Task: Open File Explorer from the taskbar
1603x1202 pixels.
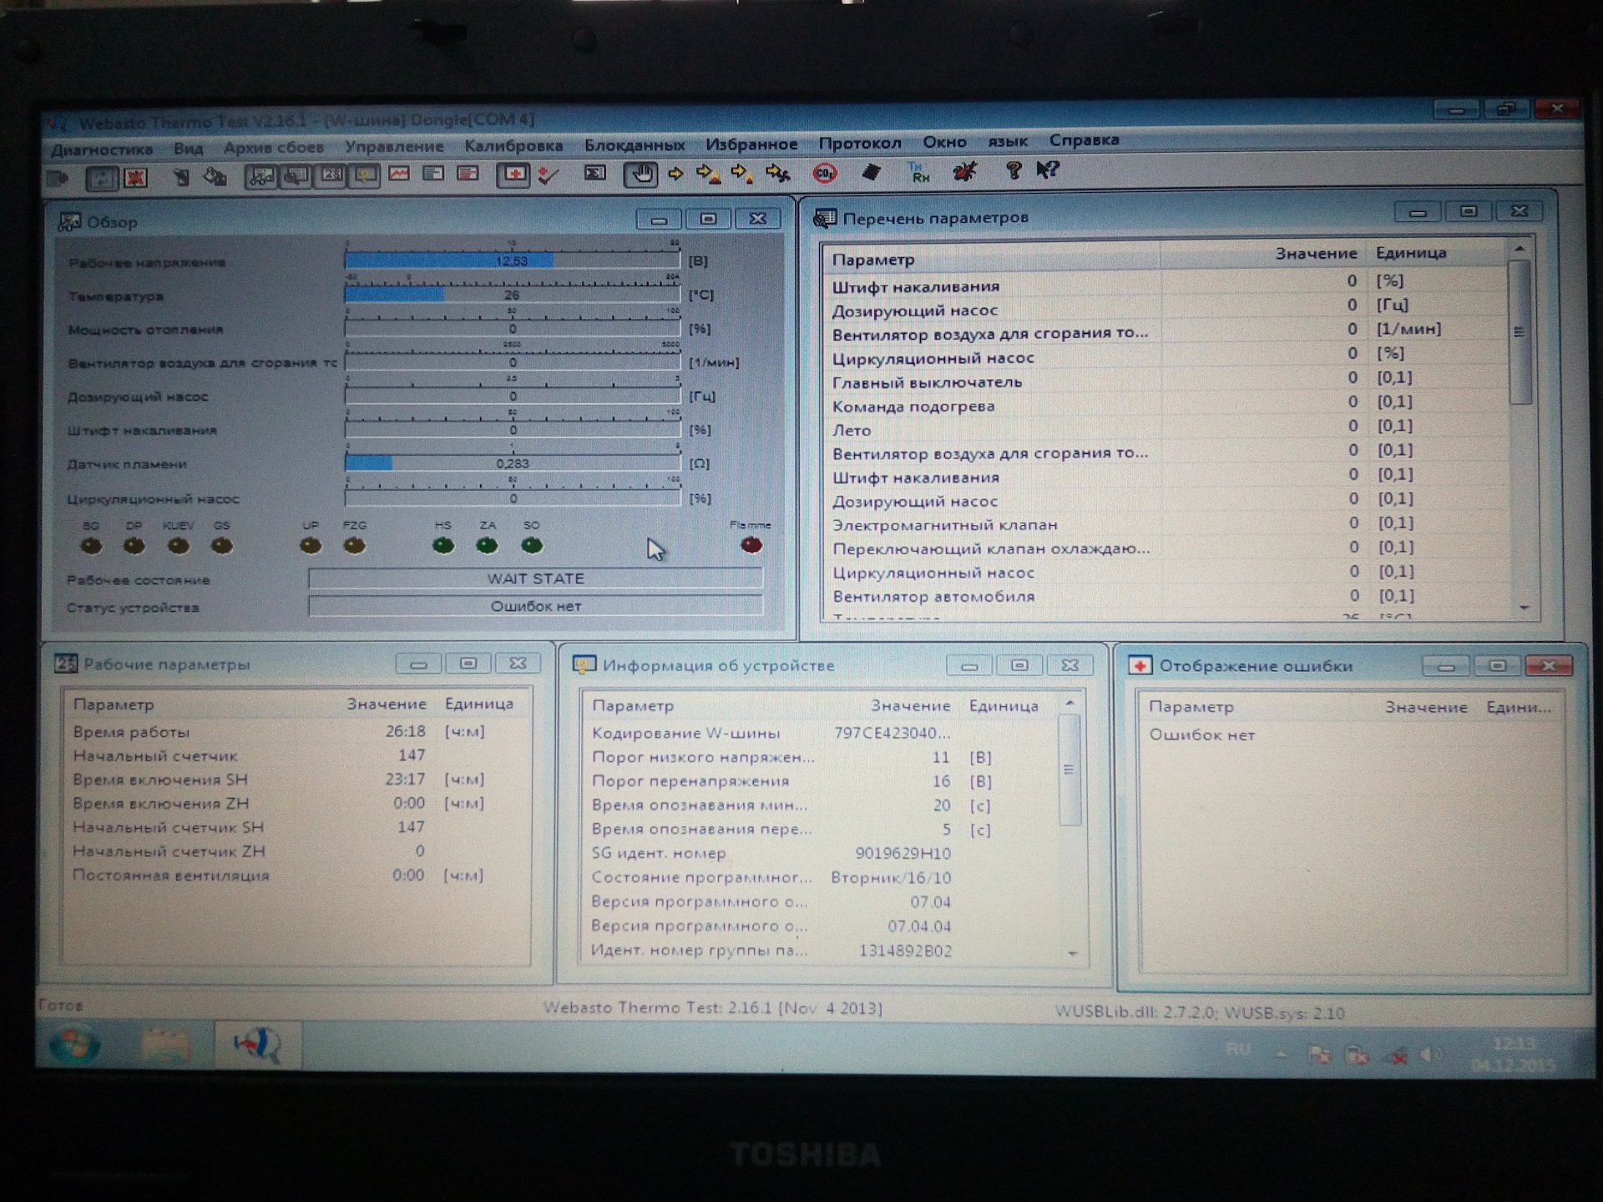Action: [165, 1046]
